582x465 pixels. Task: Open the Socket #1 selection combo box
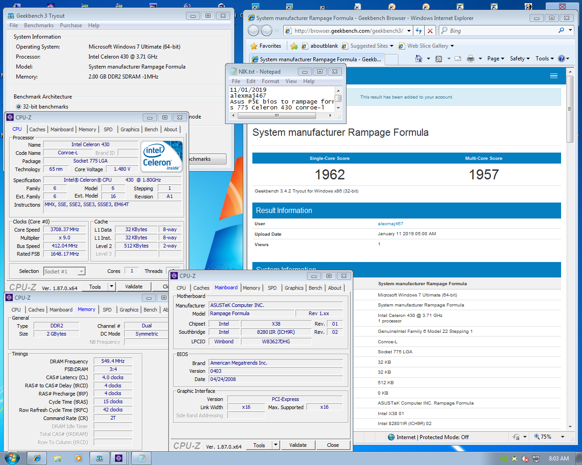(x=64, y=272)
